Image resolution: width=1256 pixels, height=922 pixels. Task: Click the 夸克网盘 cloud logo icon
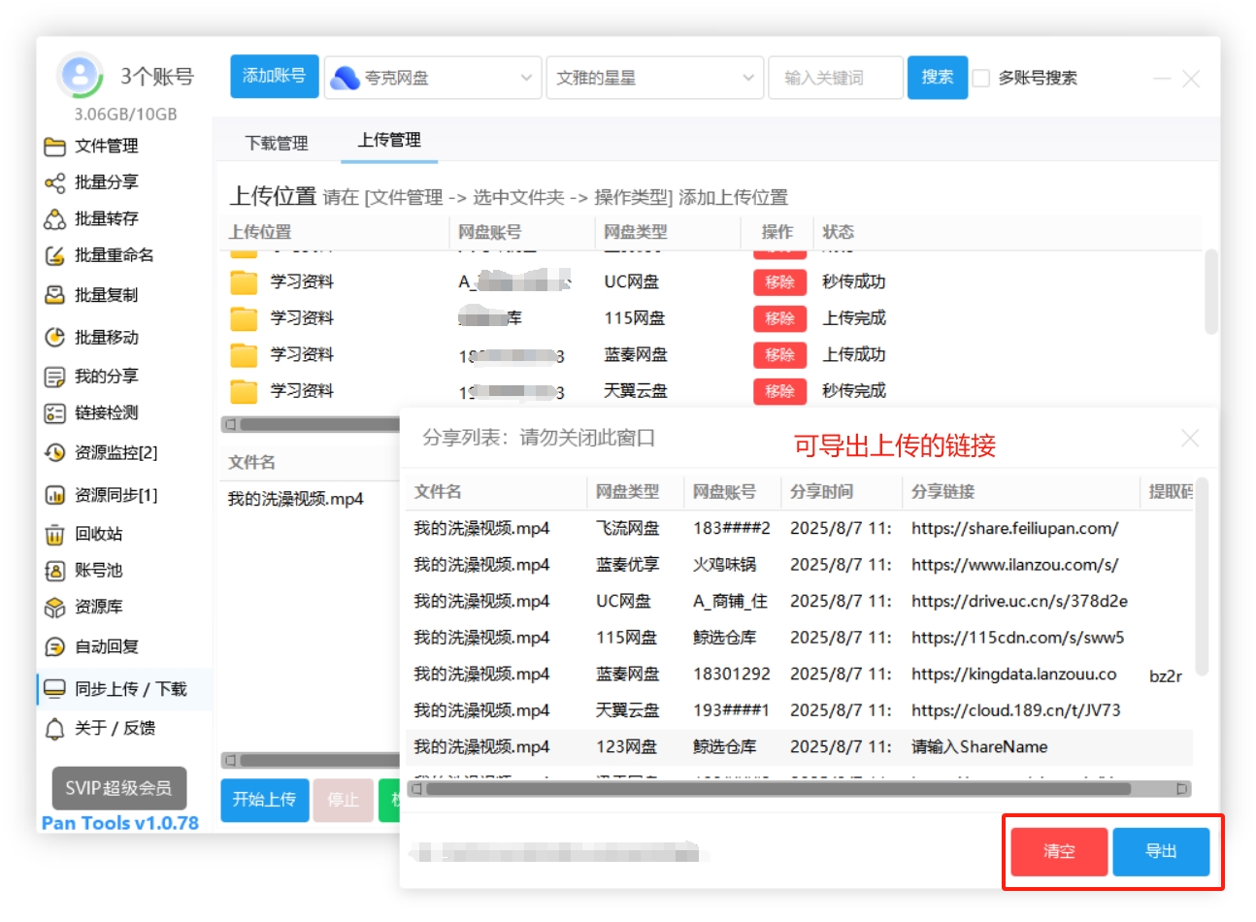345,78
